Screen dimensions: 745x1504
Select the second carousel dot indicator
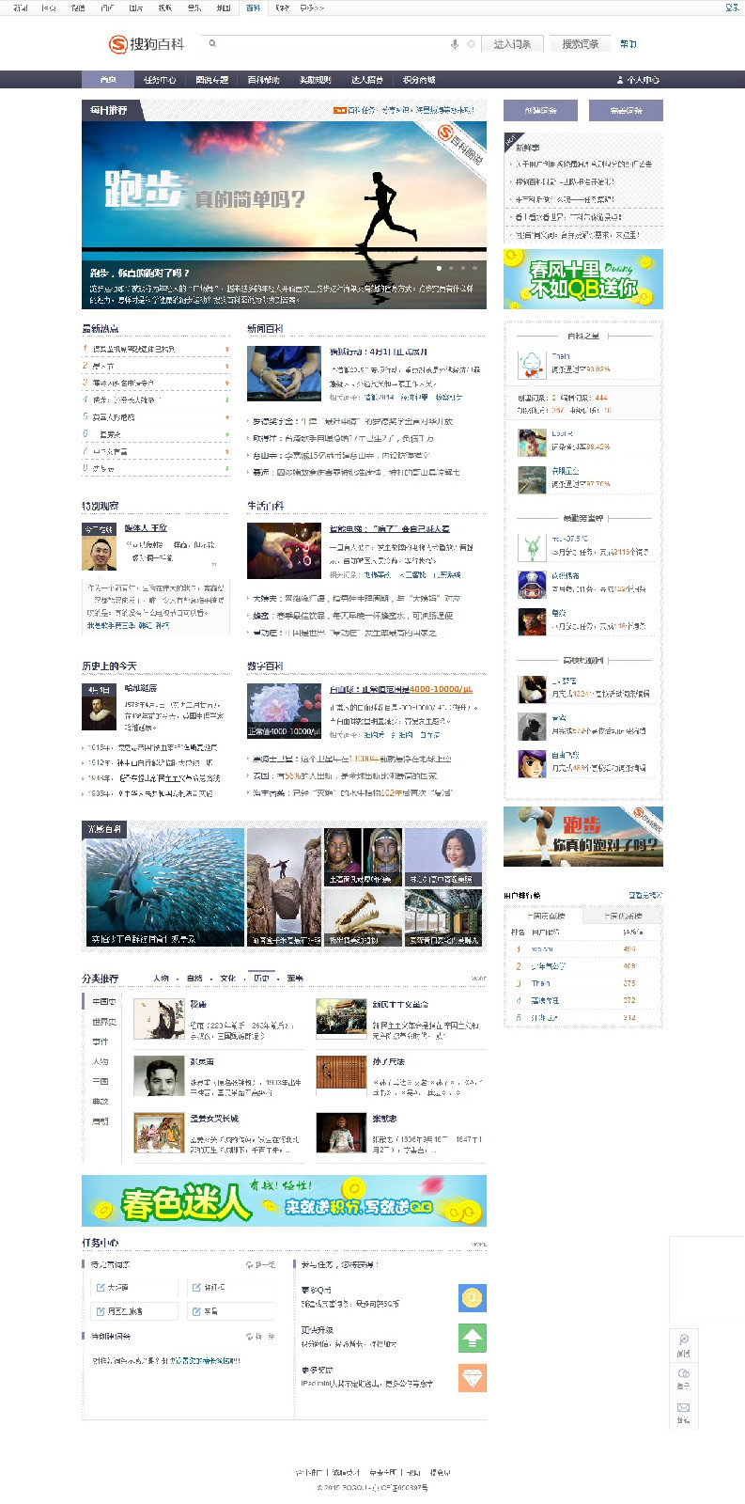pos(450,268)
